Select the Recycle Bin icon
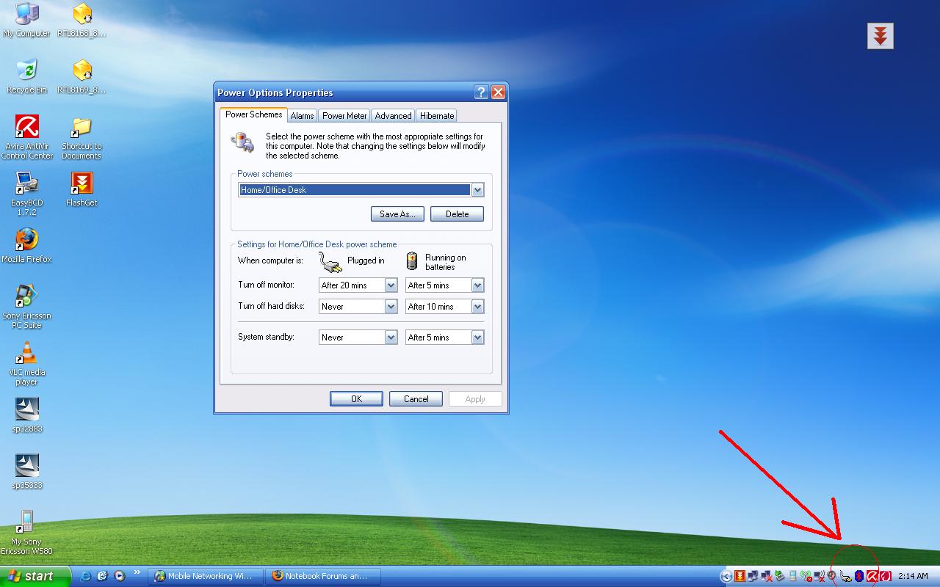Image resolution: width=940 pixels, height=587 pixels. (27, 76)
